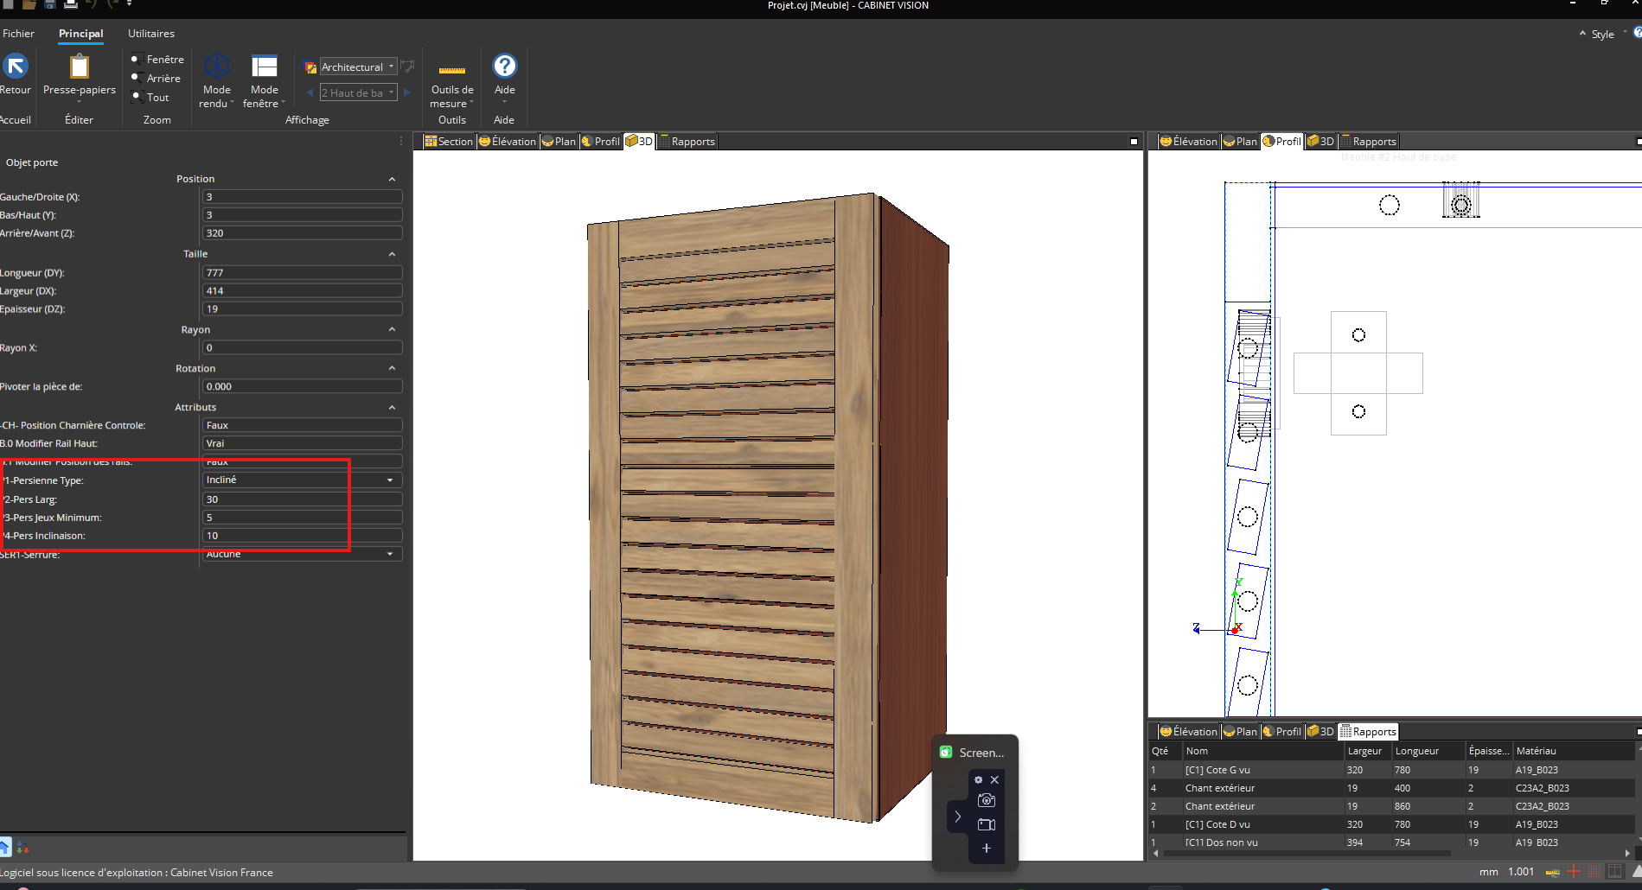Open the Presse-papiers clipboard icon
1642x890 pixels.
click(80, 67)
